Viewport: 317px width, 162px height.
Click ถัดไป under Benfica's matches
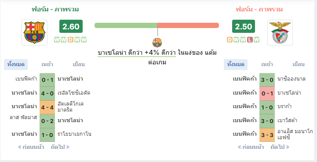click(280, 147)
